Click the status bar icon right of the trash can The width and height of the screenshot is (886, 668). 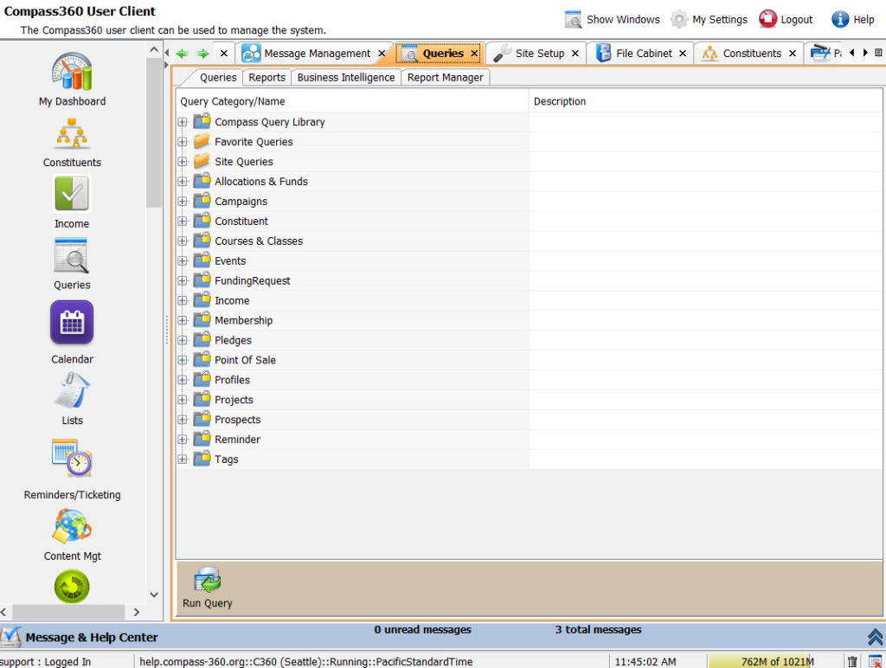[875, 661]
